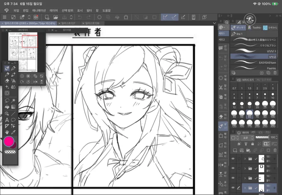Open the 필터 menu
Image resolution: width=282 pixels, height=195 pixels.
coord(89,11)
